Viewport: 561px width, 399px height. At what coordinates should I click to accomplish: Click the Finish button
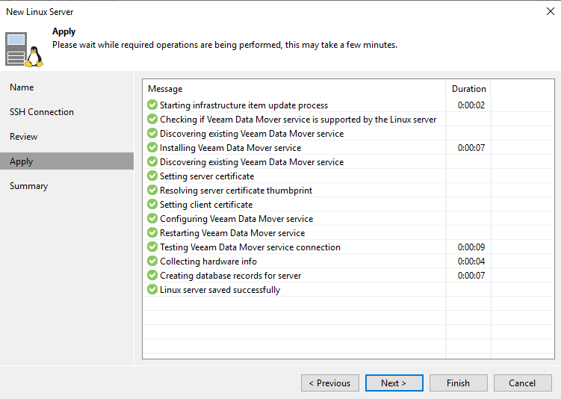[x=459, y=383]
